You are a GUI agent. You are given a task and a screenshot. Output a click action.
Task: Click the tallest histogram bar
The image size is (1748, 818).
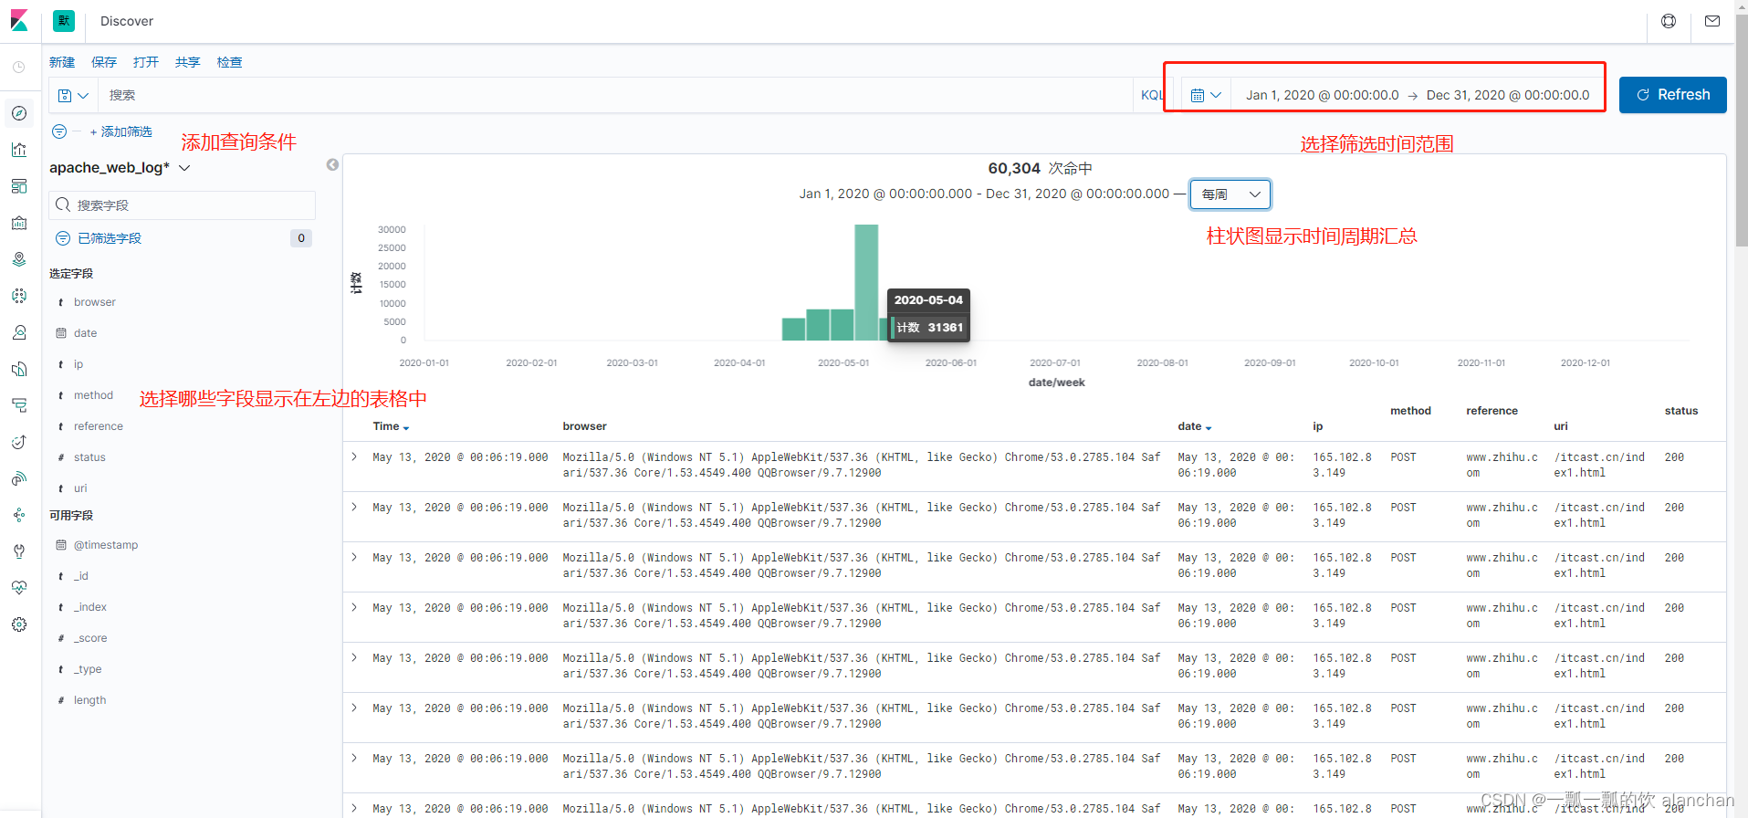866,282
